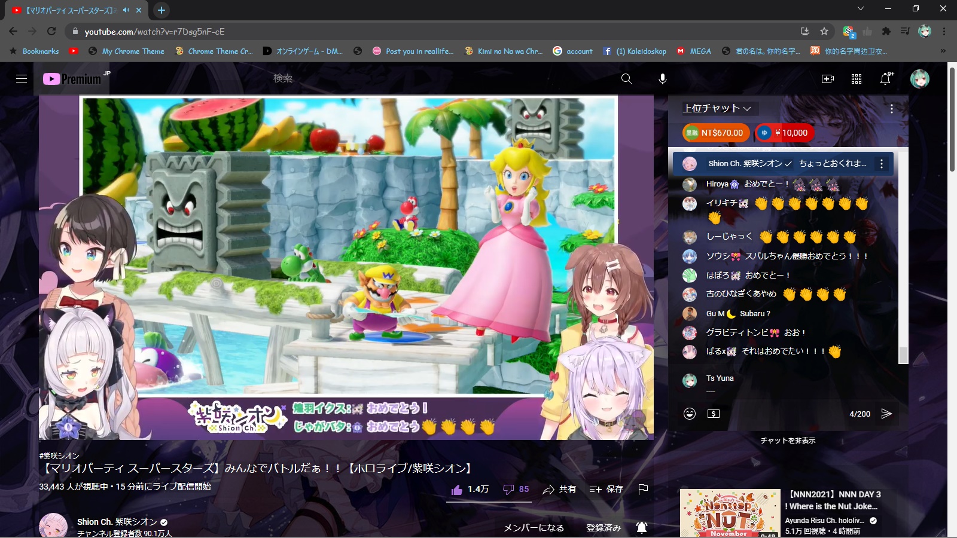The width and height of the screenshot is (957, 538).
Task: Open account Google bookmark
Action: pos(573,51)
